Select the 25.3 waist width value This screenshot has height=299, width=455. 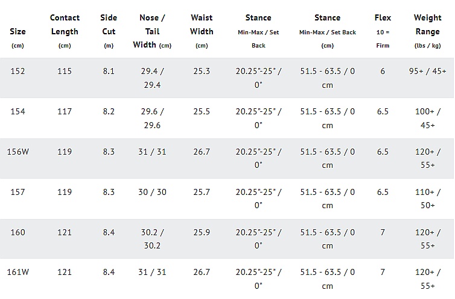202,72
